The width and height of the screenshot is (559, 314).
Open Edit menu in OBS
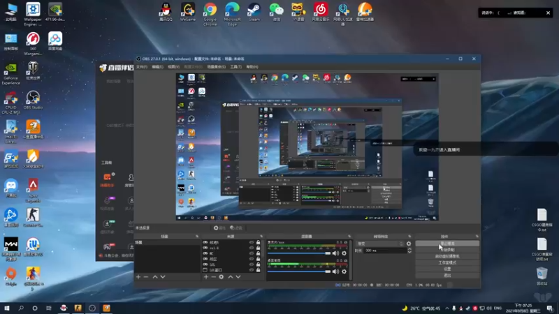pyautogui.click(x=157, y=66)
